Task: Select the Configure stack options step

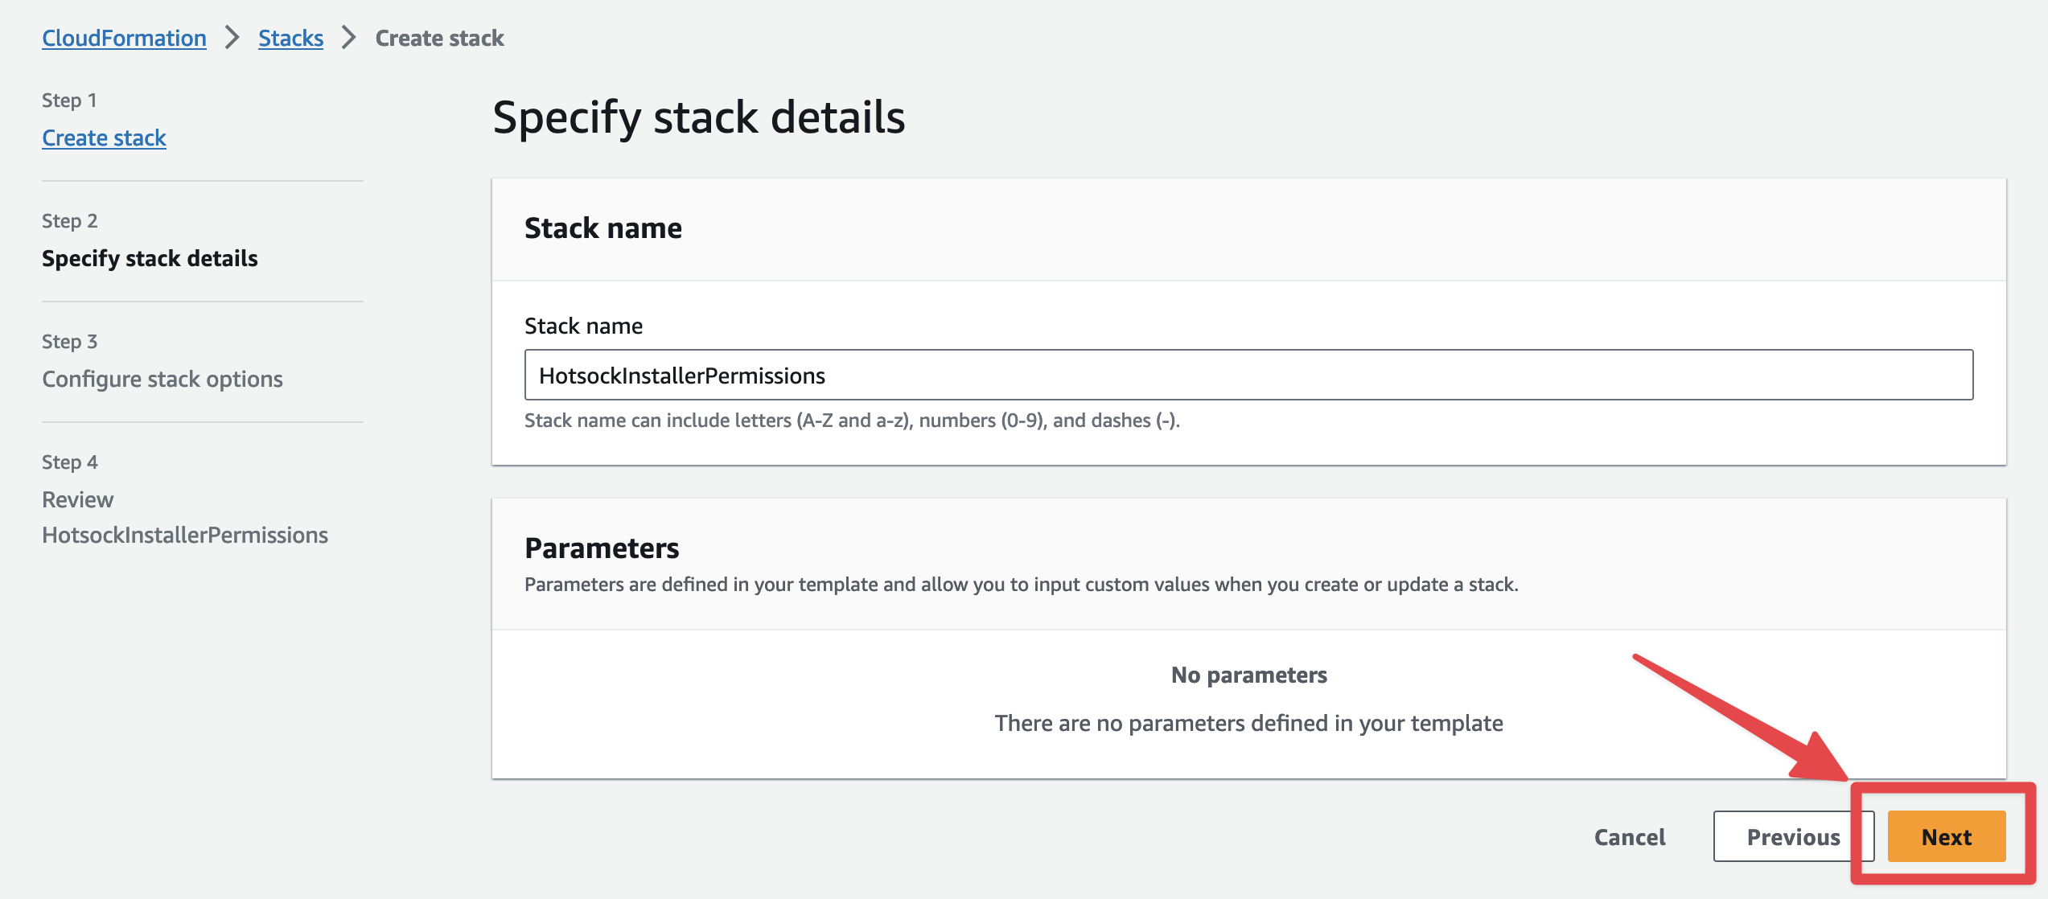Action: 162,379
